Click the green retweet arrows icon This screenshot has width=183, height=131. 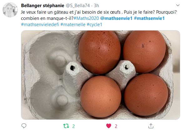(66, 126)
